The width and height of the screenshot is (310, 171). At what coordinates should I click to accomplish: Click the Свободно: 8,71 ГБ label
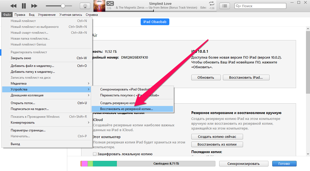click(166, 164)
